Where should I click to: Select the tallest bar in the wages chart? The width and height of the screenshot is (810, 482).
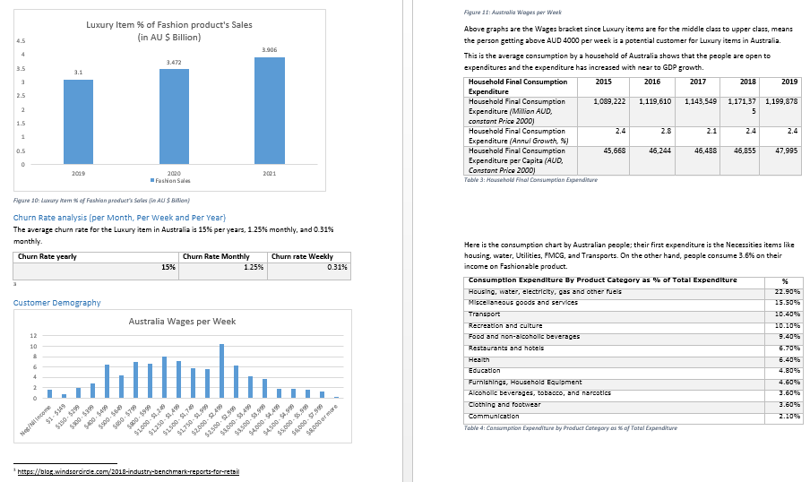(221, 371)
